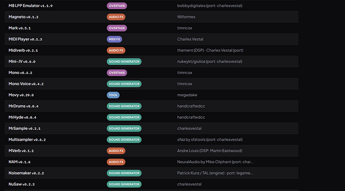
Task: Click author thement (DSP) - Charles Vestal (port)
Action: pyautogui.click(x=210, y=50)
